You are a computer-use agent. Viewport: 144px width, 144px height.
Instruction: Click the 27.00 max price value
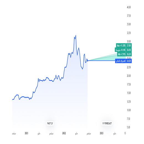pos(129,45)
